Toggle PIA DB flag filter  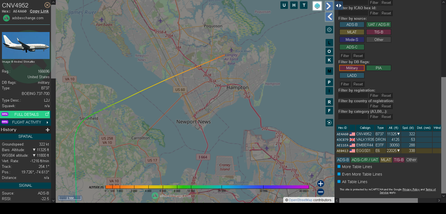379,68
